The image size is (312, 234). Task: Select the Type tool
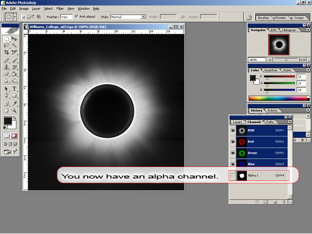14,89
